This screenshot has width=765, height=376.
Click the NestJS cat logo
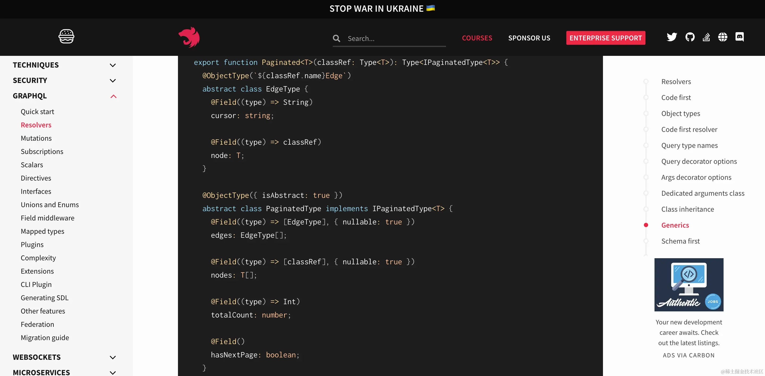[189, 37]
